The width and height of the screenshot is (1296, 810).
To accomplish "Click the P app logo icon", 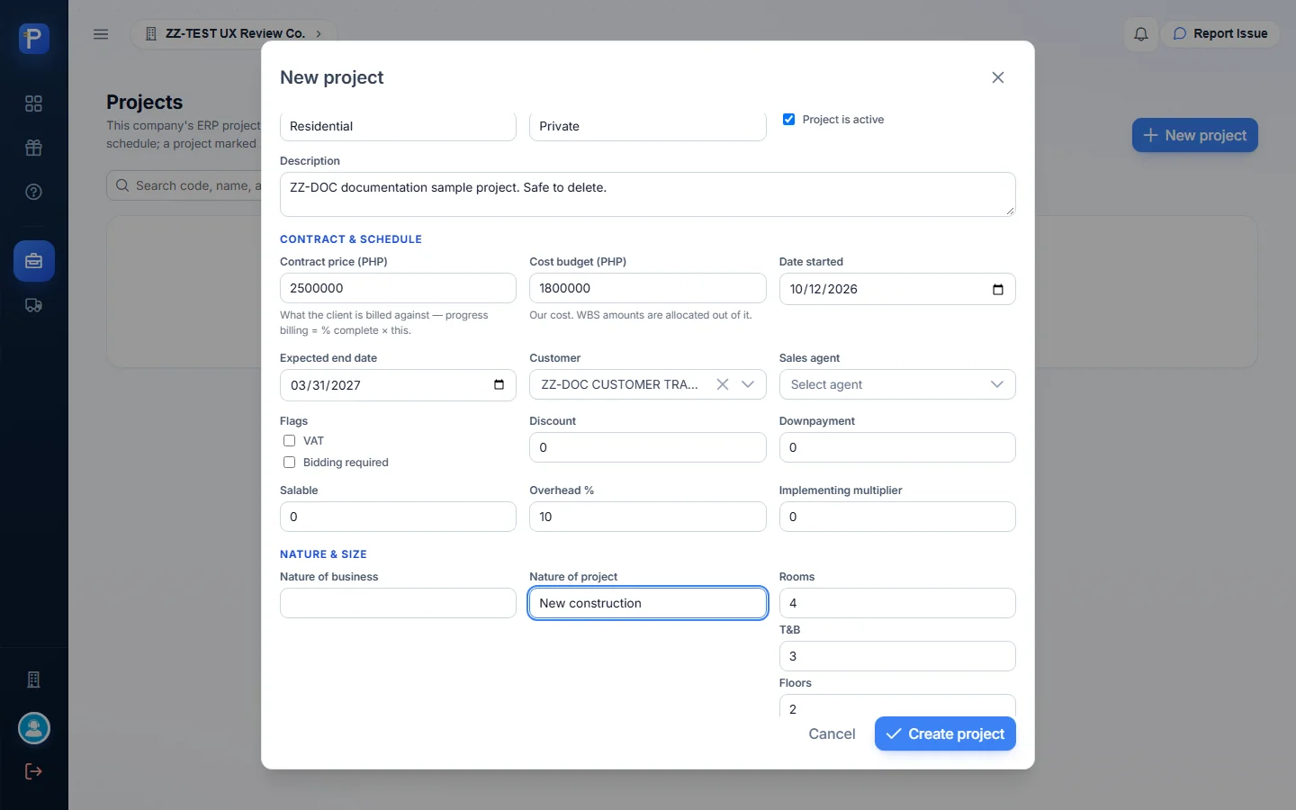I will pyautogui.click(x=34, y=39).
